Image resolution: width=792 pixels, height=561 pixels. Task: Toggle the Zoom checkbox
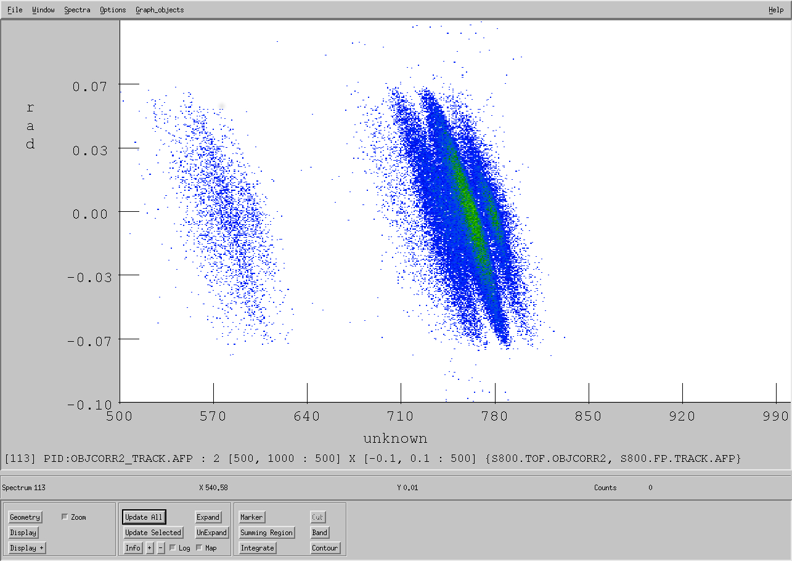pyautogui.click(x=65, y=517)
